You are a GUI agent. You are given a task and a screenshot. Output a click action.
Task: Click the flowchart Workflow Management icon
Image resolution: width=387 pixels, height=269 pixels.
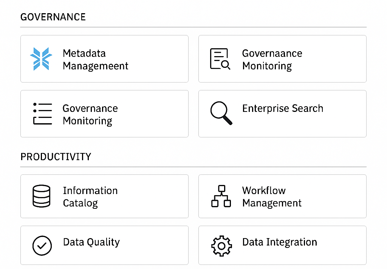pos(221,196)
